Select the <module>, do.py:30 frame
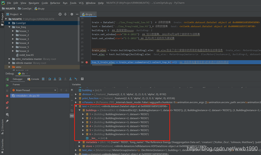 tap(40, 96)
